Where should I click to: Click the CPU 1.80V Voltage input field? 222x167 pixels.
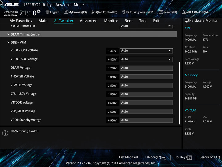[146, 94]
